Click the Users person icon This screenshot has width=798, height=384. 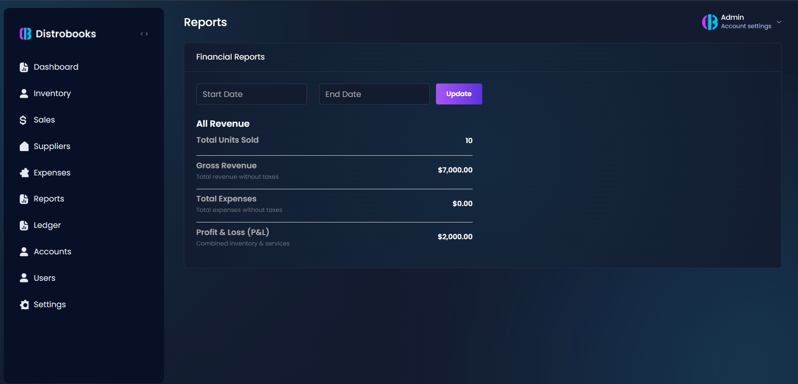(24, 278)
